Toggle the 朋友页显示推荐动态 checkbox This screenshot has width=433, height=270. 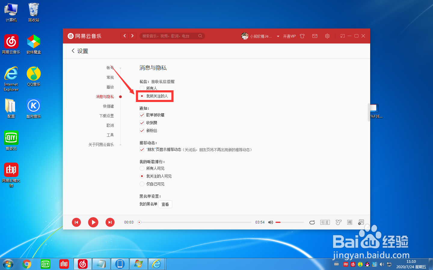point(142,149)
